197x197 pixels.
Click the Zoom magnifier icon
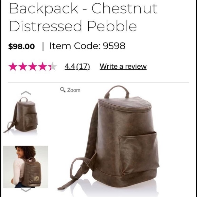coord(63,90)
